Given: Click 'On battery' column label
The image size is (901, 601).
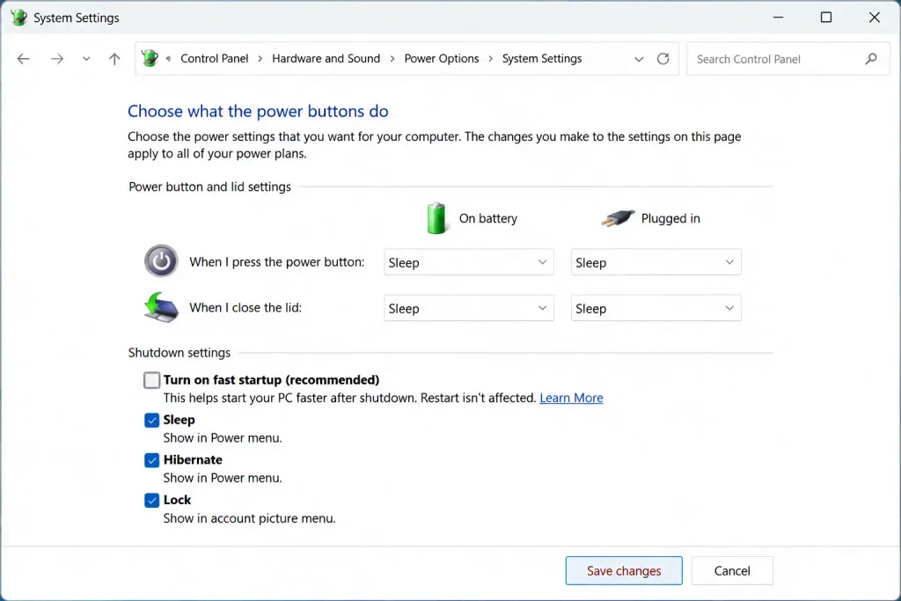Looking at the screenshot, I should click(487, 218).
